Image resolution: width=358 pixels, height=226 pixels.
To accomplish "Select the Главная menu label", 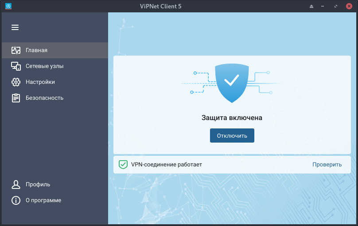I will tap(36, 50).
